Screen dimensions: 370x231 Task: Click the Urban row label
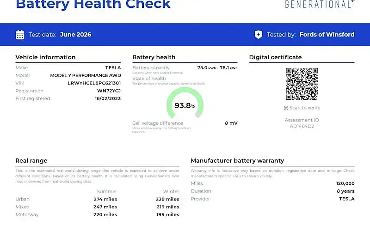click(x=22, y=199)
